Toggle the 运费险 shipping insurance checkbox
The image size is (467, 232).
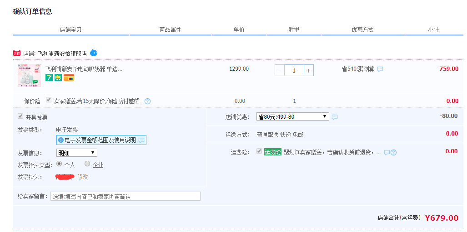(x=259, y=151)
